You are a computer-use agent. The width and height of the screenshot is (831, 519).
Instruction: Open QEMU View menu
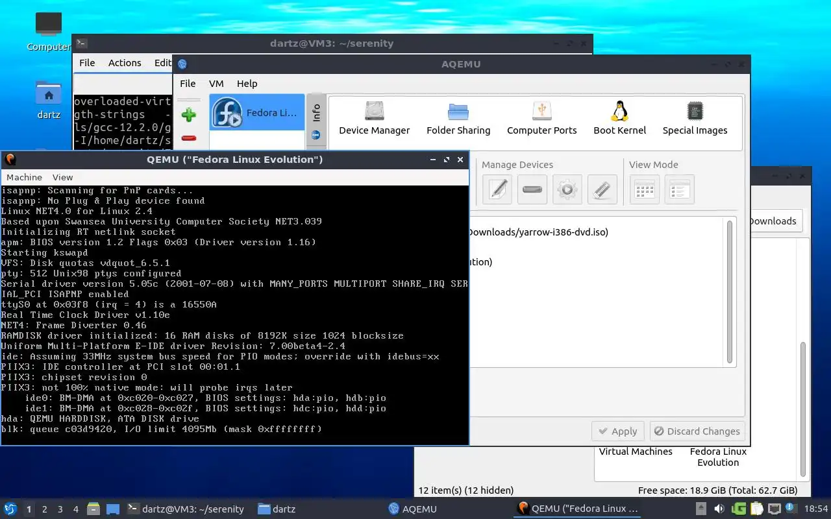pyautogui.click(x=62, y=177)
